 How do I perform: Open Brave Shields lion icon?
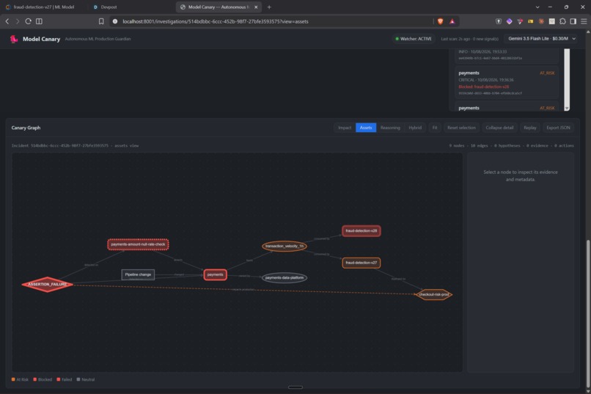440,21
